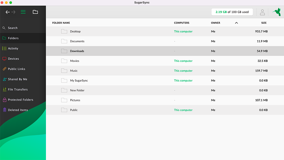Screen dimensions: 284x160
Task: Click This computer link in My SugarSync row
Action: pyautogui.click(x=183, y=80)
